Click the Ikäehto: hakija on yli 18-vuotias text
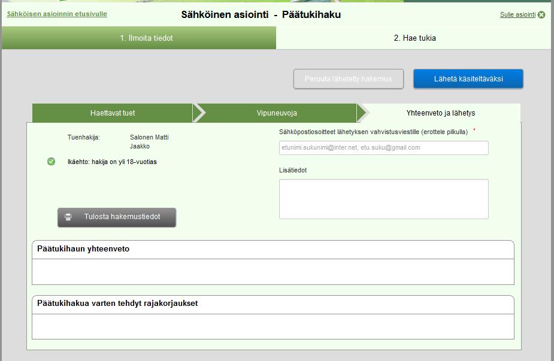The width and height of the screenshot is (554, 361). [112, 162]
